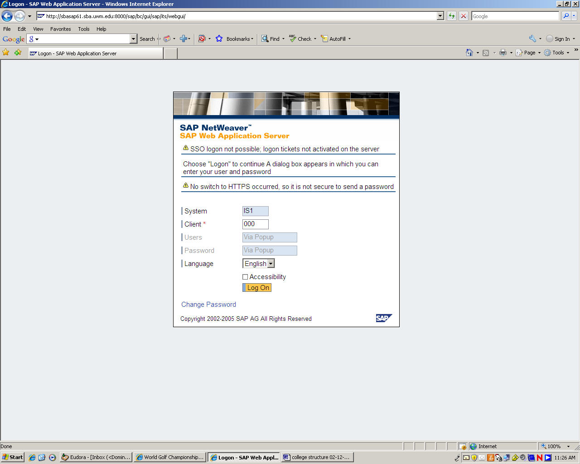Open the View menu
The width and height of the screenshot is (580, 464).
38,29
